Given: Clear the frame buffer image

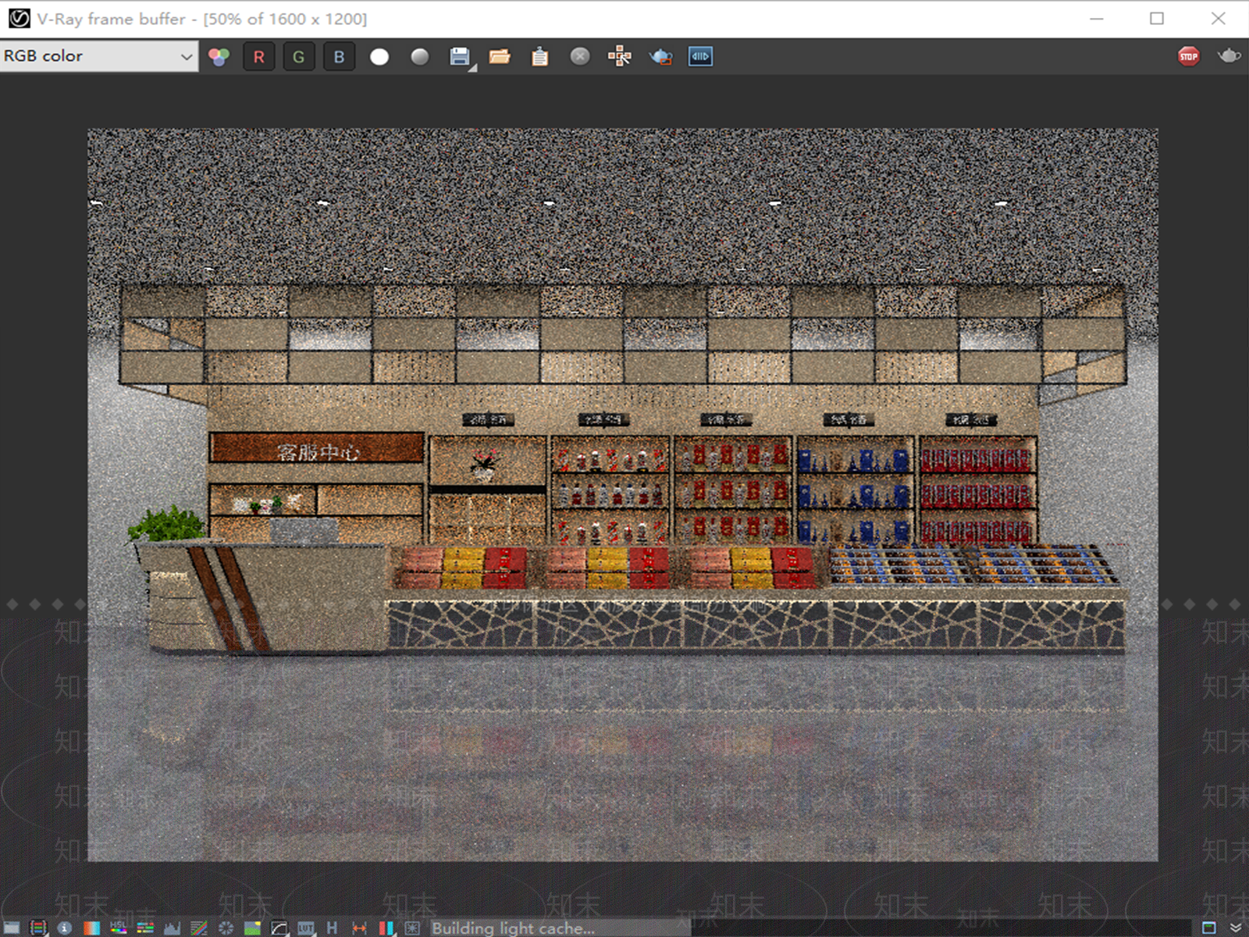Looking at the screenshot, I should pyautogui.click(x=580, y=56).
